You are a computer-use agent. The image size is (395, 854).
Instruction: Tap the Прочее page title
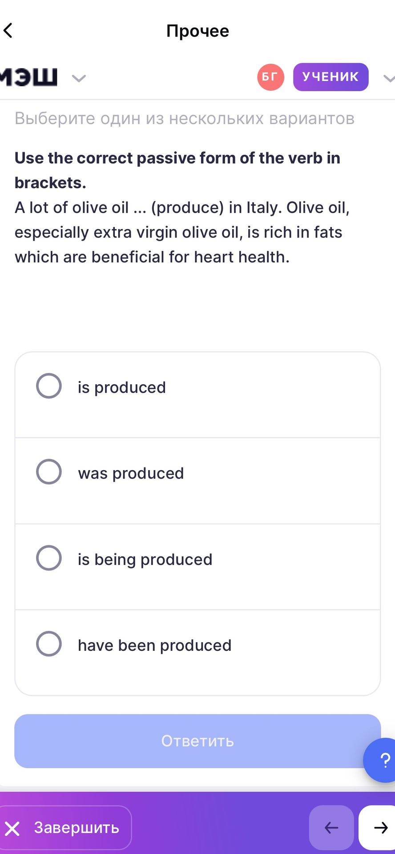point(197,31)
